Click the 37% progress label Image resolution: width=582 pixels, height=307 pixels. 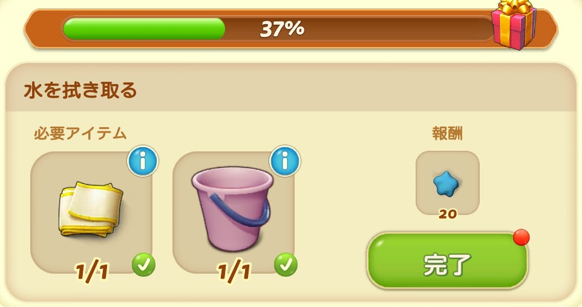click(x=282, y=28)
